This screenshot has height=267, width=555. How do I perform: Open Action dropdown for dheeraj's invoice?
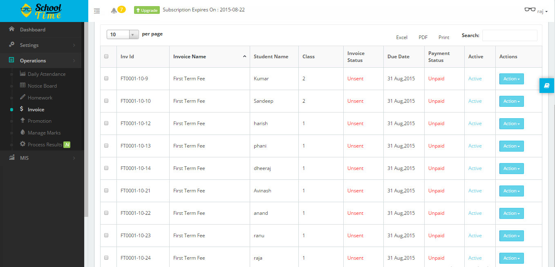pos(511,168)
